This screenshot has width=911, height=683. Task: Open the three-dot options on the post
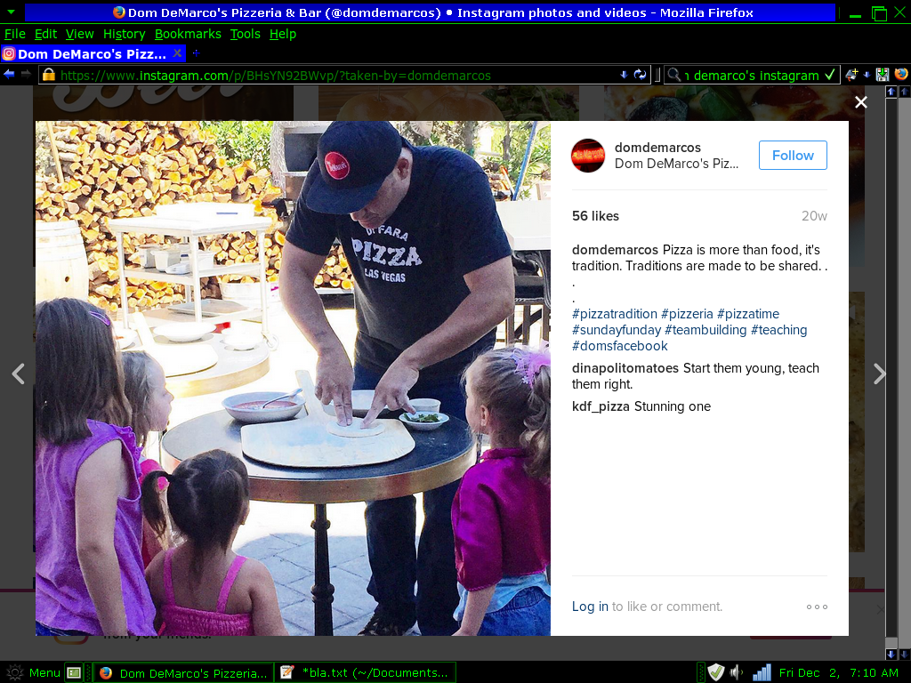click(817, 607)
